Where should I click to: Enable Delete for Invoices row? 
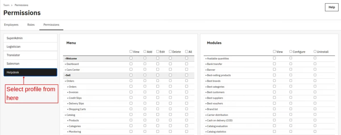point(170,92)
